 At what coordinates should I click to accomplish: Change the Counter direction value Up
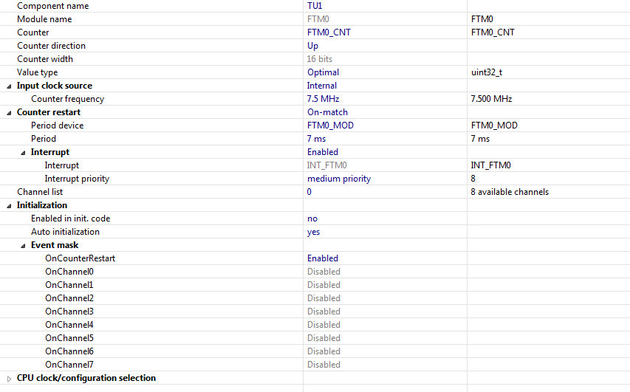[313, 46]
